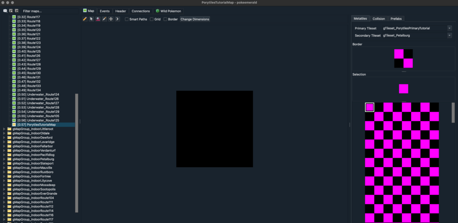Show the Metatiles tab
The image size is (458, 223).
(360, 18)
